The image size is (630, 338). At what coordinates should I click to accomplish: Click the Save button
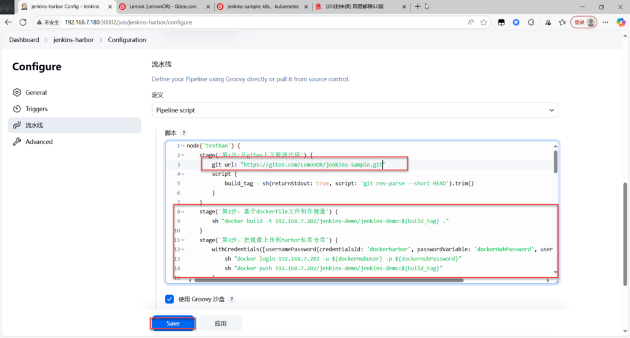[173, 323]
